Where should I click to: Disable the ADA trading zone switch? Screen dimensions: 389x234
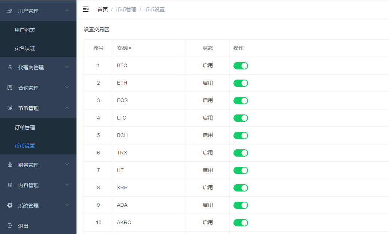(x=241, y=205)
